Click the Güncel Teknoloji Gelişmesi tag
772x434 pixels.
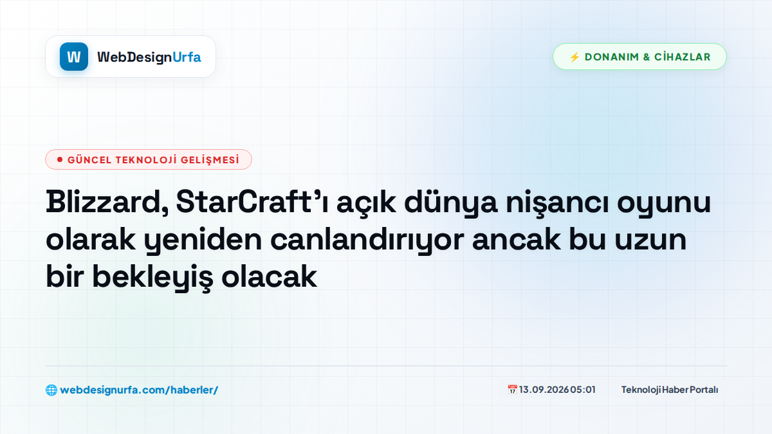(148, 159)
